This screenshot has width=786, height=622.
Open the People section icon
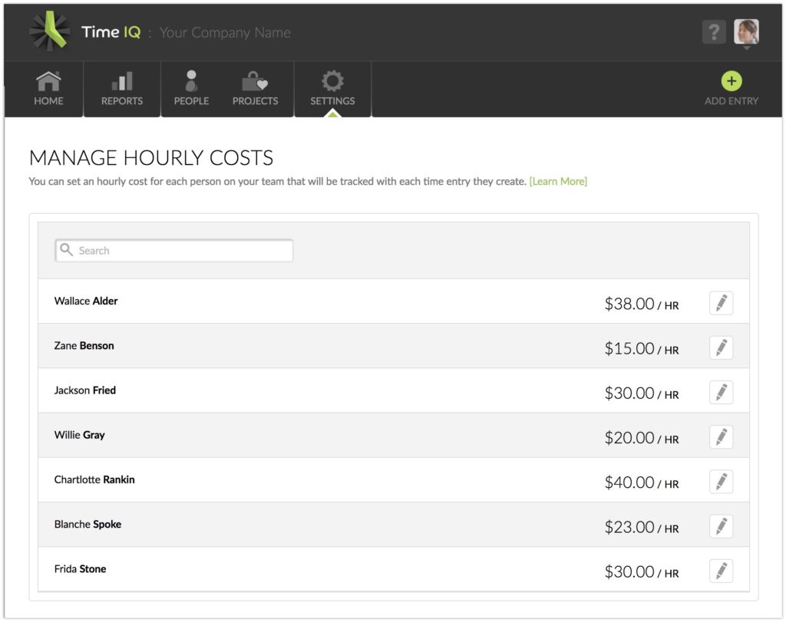pos(190,80)
